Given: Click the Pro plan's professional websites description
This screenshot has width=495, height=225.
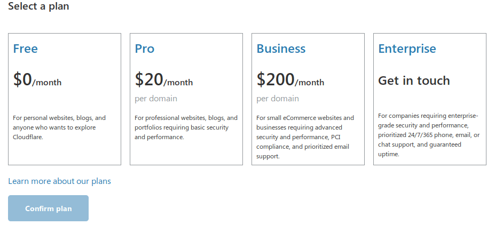Looking at the screenshot, I should pos(186,127).
